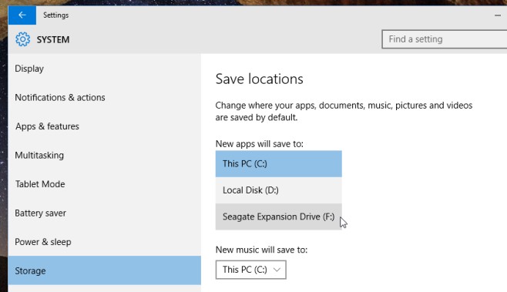Viewport: 507px width, 292px height.
Task: Select the Multitasking section
Action: 105,155
